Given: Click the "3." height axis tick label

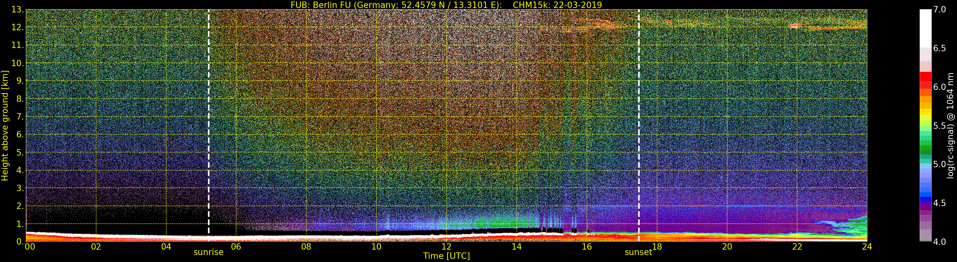Looking at the screenshot, I should click(x=20, y=188).
